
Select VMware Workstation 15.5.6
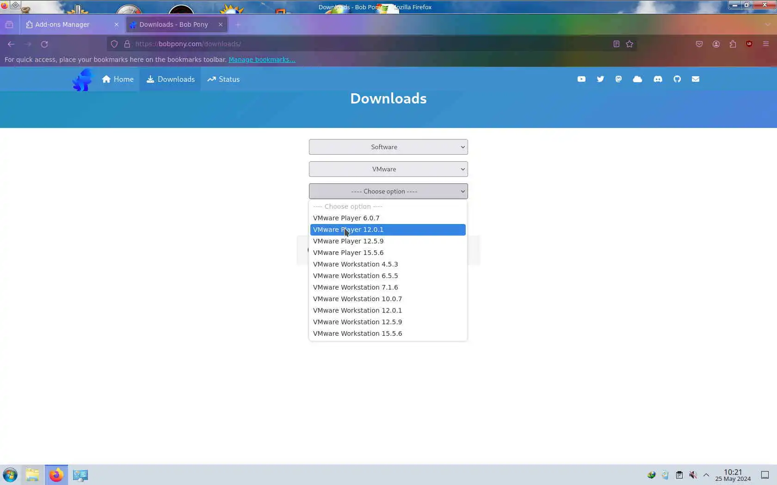388,333
